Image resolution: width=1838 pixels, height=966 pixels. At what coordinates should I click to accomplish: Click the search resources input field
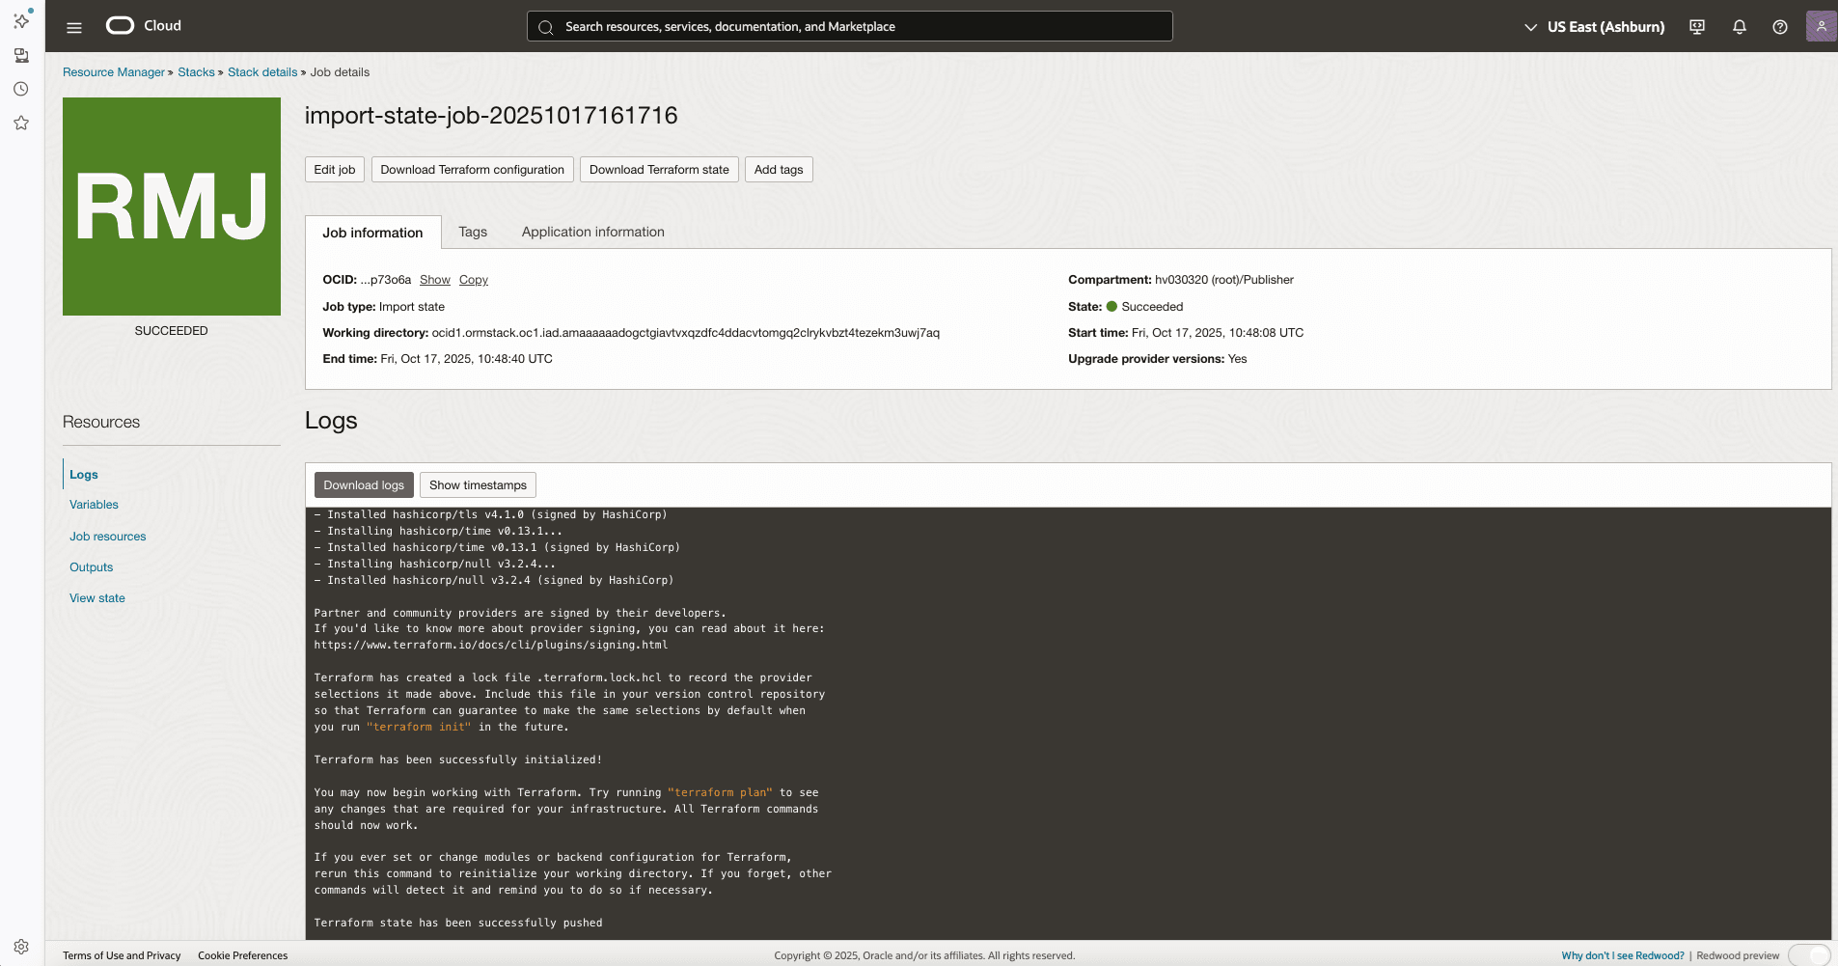point(849,26)
